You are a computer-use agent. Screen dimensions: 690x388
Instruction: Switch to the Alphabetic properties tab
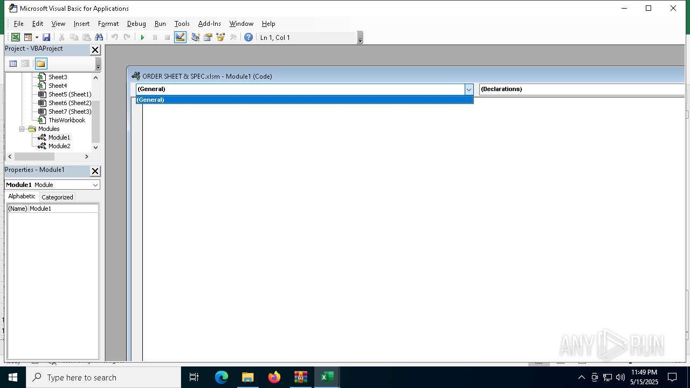tap(22, 197)
